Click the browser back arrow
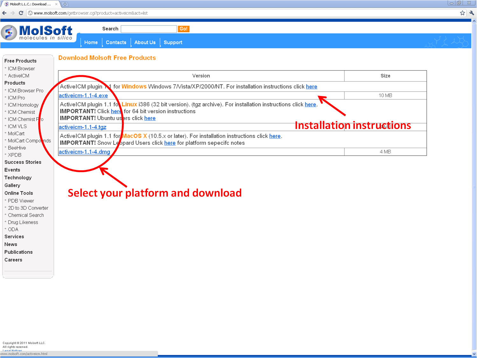 4,13
